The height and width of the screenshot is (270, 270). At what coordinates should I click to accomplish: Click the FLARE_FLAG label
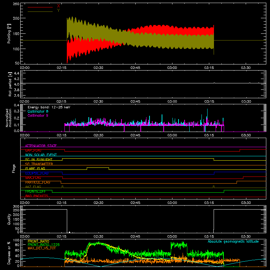(x=35, y=168)
